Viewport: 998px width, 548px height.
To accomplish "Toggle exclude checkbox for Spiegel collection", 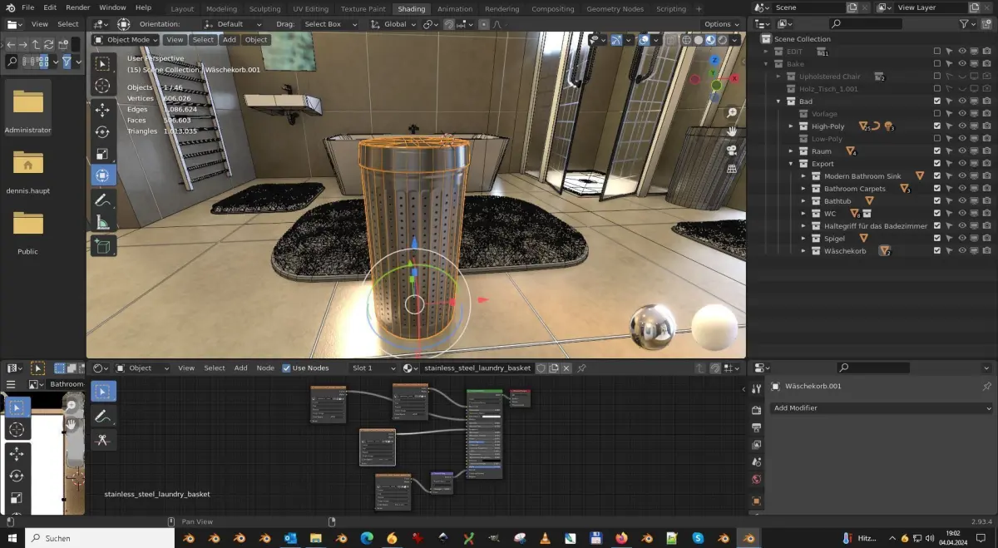I will click(x=936, y=239).
